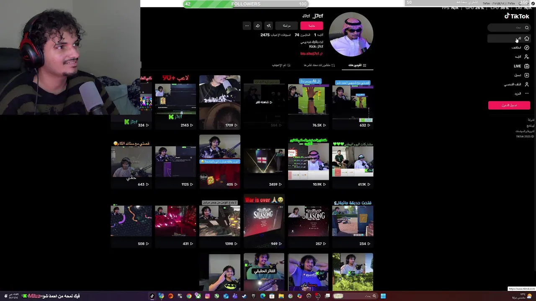Screen dimensions: 536x301
Task: Click the add-friend icon button on profile
Action: [269, 26]
